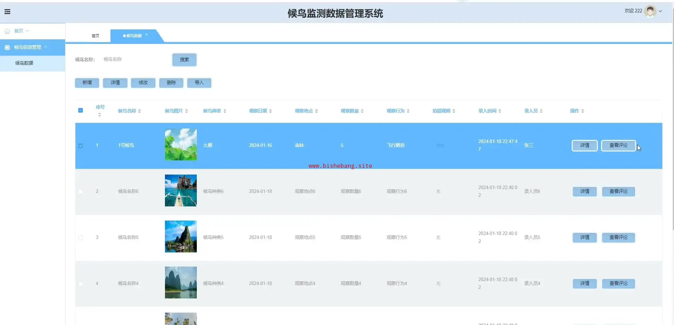Click the home icon in sidebar
This screenshot has width=674, height=325.
[x=7, y=31]
